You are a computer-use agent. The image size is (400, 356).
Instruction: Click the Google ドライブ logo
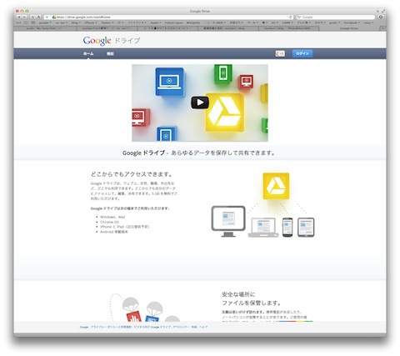tap(112, 41)
